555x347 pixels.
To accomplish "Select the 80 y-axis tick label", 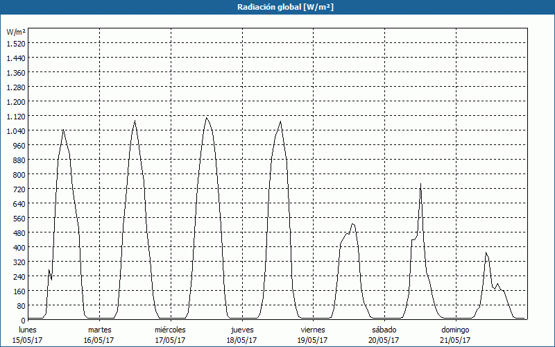I will pos(19,305).
